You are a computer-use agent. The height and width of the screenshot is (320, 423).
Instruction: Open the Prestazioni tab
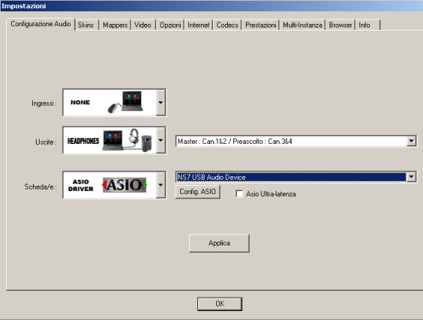point(261,25)
